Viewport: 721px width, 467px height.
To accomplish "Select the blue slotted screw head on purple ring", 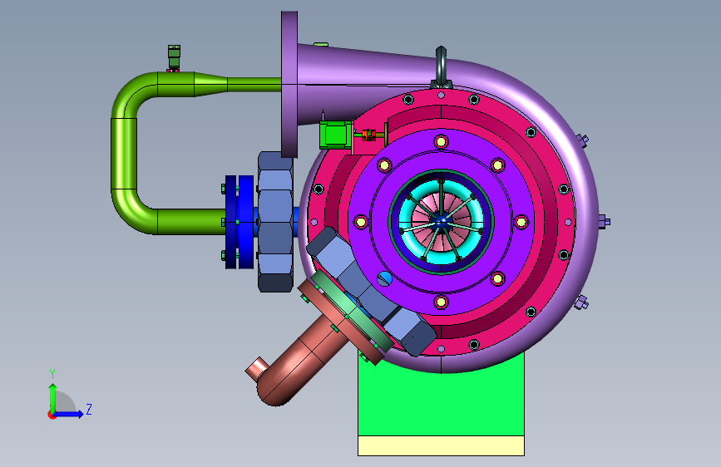I will tap(383, 278).
